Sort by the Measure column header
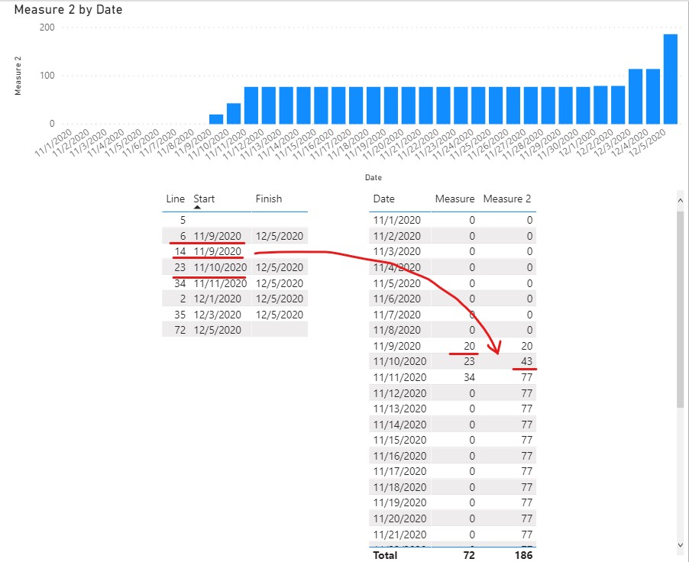Viewport: 689px width, 562px height. 454,199
